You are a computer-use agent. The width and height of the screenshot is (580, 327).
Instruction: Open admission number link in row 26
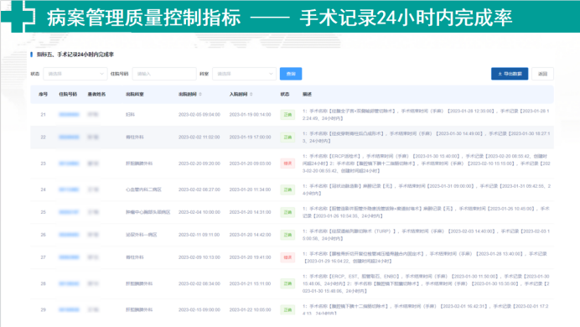click(x=69, y=235)
